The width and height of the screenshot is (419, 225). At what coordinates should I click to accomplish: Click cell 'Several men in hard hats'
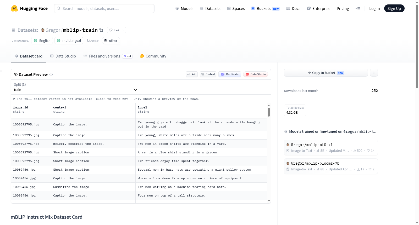201,170
